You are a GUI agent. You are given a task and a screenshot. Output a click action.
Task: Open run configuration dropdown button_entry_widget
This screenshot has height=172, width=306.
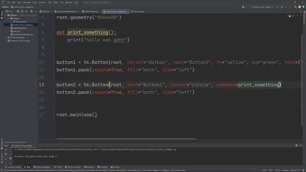click(262, 7)
